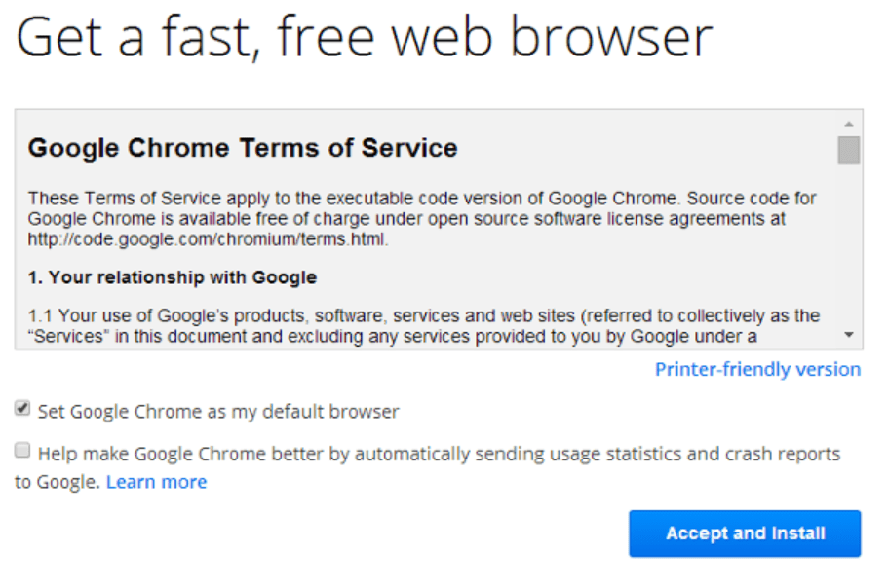
Task: Click the 'Set Google Chrome as my default browser' label
Action: click(218, 412)
